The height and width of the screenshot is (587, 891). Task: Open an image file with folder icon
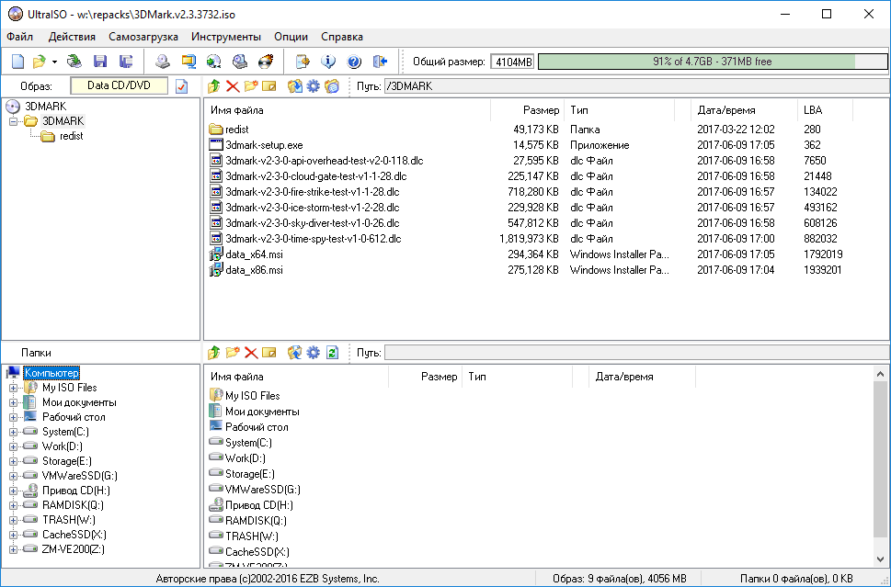click(39, 62)
